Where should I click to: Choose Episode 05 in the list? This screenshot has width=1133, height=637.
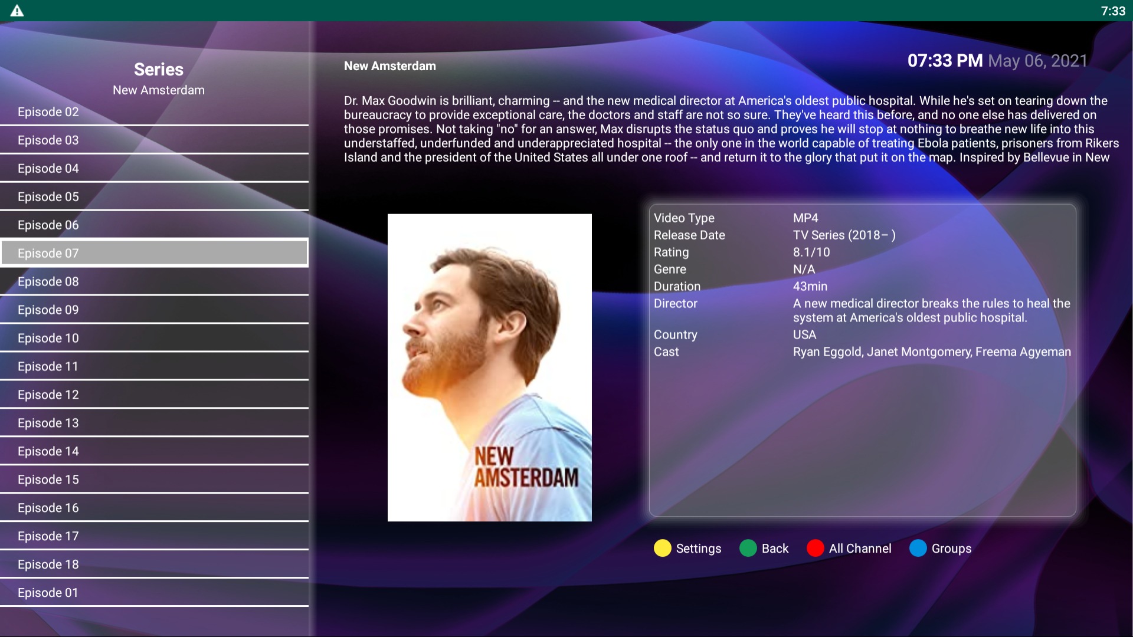pos(154,197)
